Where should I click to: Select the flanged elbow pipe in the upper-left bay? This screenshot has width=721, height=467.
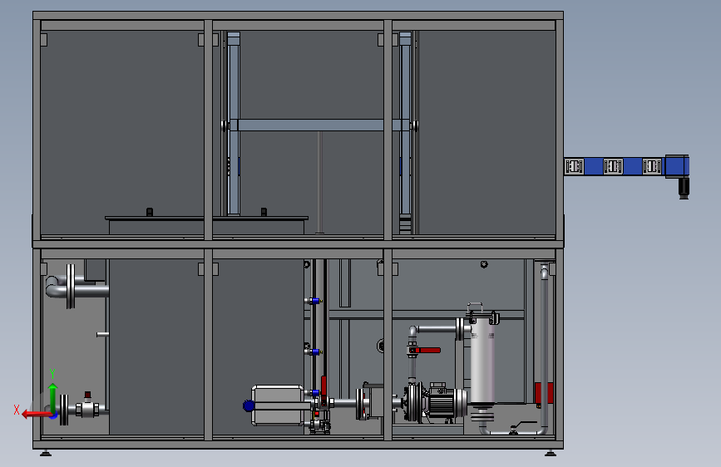pos(76,287)
